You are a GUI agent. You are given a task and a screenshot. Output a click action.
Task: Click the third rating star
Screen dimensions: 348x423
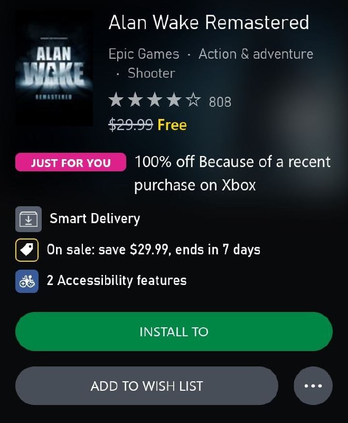[x=155, y=99]
